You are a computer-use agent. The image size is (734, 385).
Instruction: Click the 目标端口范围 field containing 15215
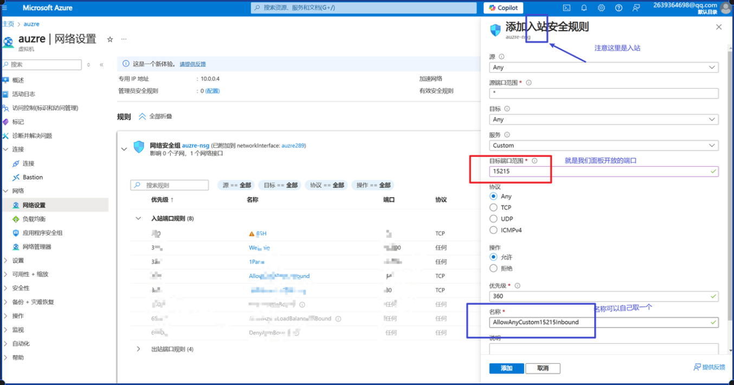pos(604,172)
